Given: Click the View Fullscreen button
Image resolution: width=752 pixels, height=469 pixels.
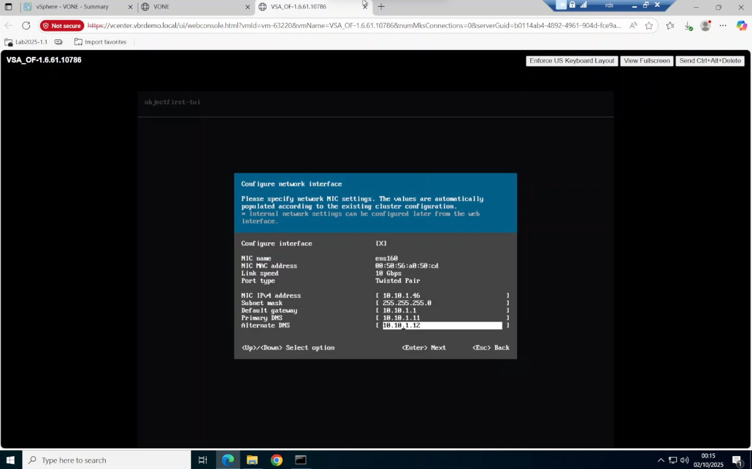Looking at the screenshot, I should pyautogui.click(x=646, y=61).
